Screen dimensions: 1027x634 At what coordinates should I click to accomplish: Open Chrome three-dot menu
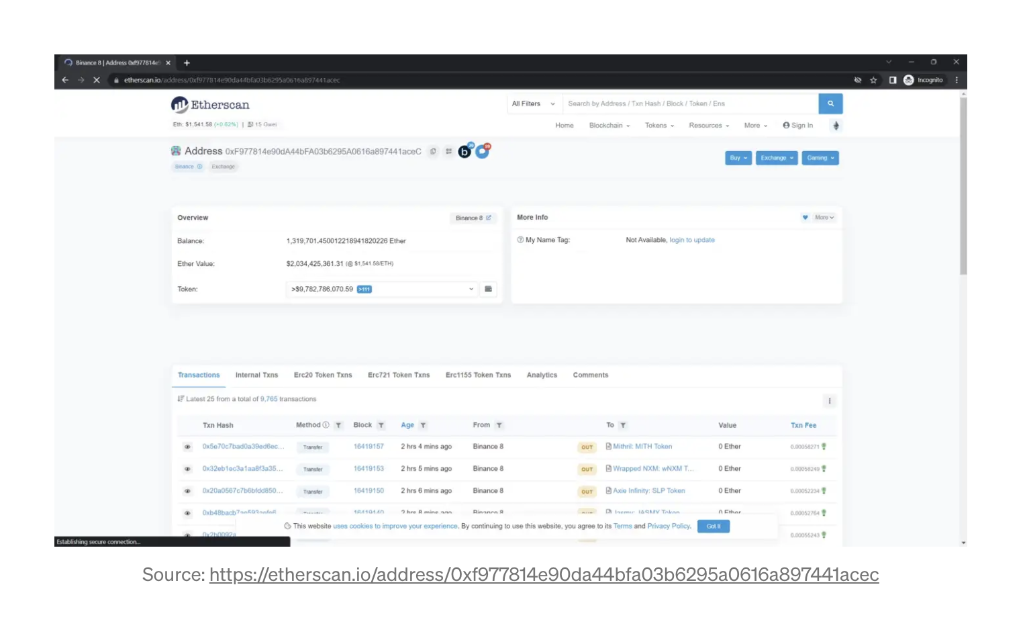(x=957, y=80)
